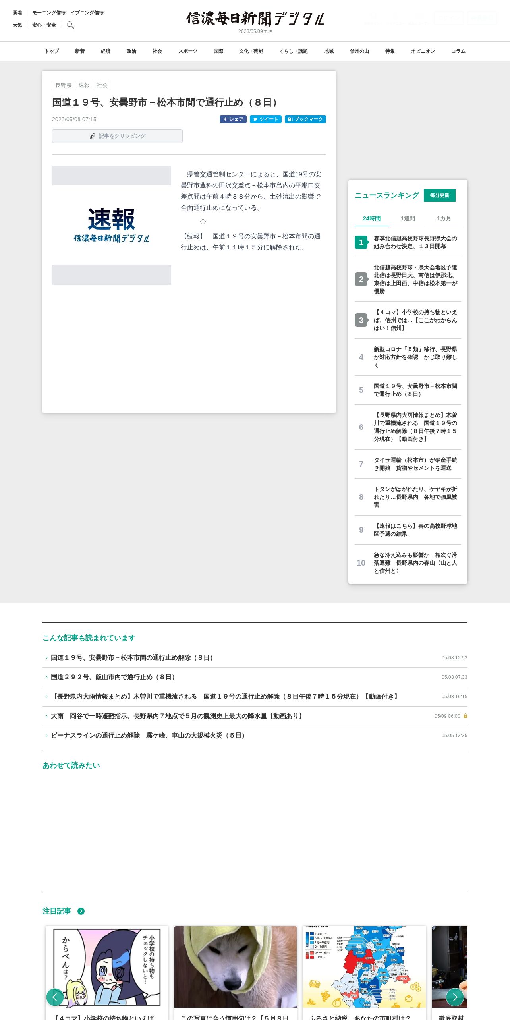Click 新着 link in top-left header
Viewport: 510px width, 1020px height.
point(17,13)
